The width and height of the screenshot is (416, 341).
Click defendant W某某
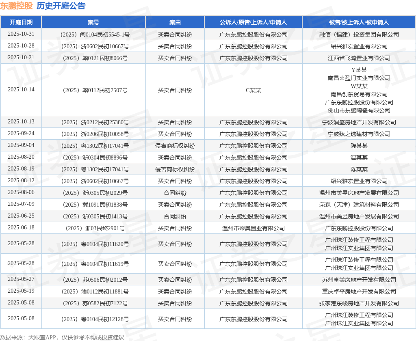click(359, 86)
